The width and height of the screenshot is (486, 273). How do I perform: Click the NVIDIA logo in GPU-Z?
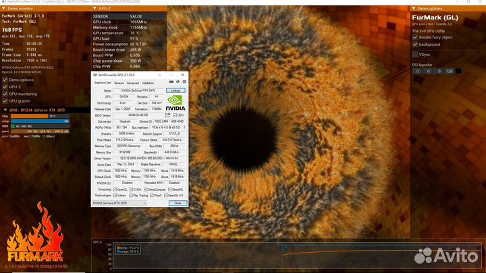coord(175,103)
